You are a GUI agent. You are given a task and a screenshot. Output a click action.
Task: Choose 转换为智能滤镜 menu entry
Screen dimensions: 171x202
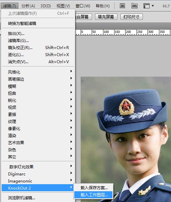tap(38, 24)
